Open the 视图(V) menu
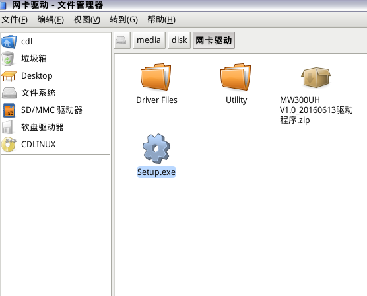The image size is (367, 296). 87,20
